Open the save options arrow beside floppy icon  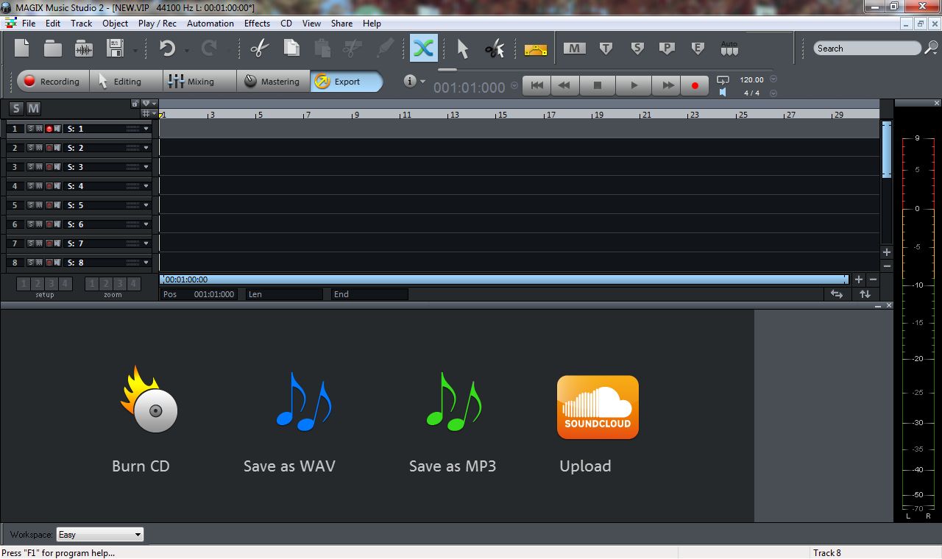pos(135,51)
